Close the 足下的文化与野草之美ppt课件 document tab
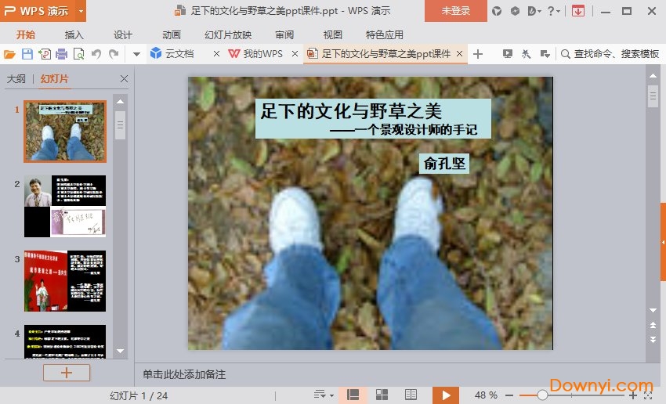Image resolution: width=666 pixels, height=404 pixels. (x=459, y=54)
